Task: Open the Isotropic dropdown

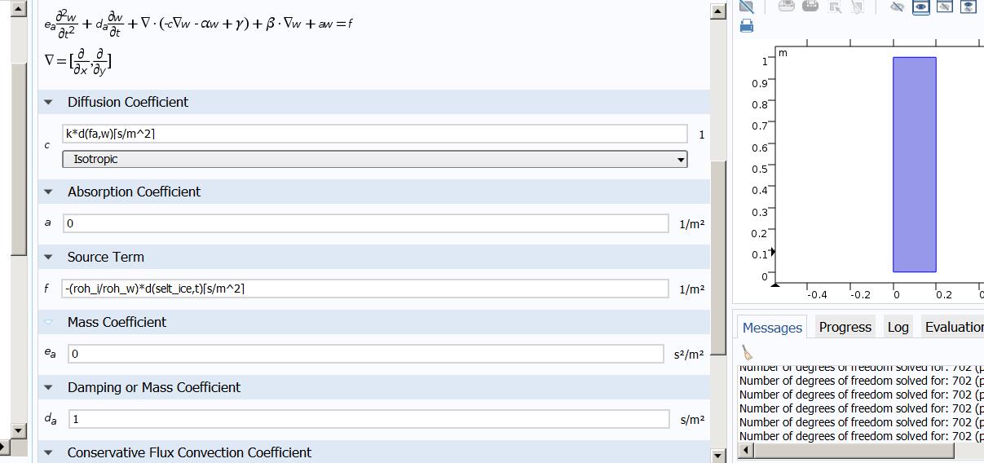Action: click(x=375, y=159)
